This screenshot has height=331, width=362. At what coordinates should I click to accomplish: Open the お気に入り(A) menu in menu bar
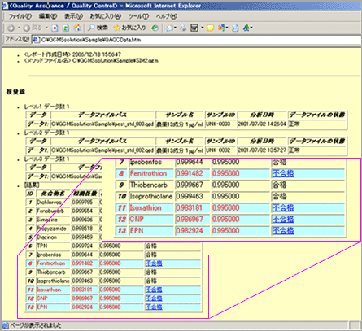click(106, 16)
